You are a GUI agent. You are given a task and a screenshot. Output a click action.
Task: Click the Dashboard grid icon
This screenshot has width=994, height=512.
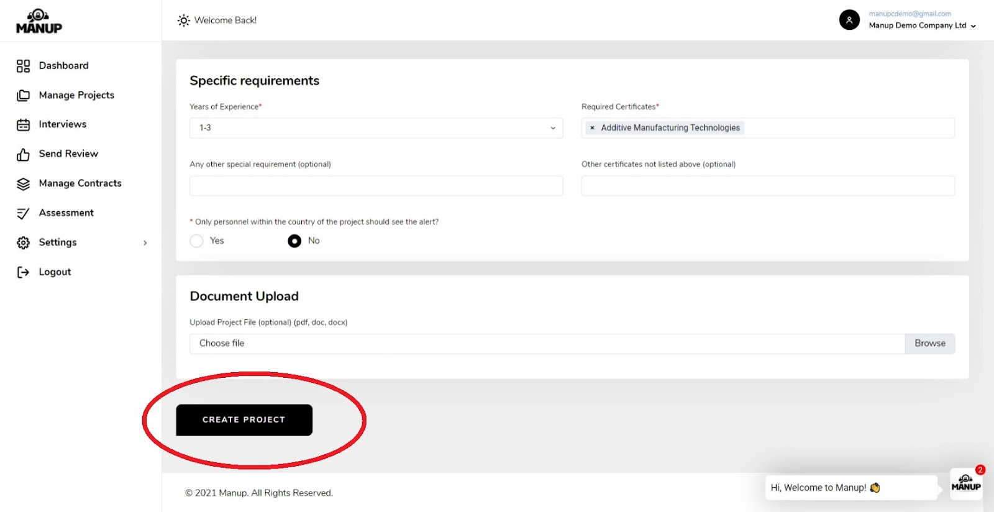pyautogui.click(x=23, y=66)
